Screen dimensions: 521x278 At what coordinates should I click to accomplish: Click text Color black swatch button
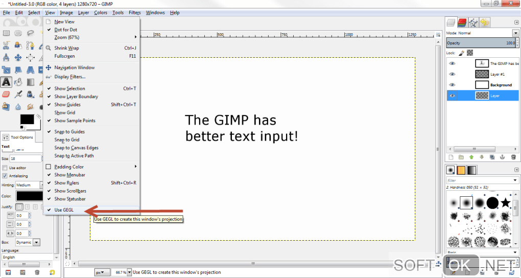click(29, 196)
